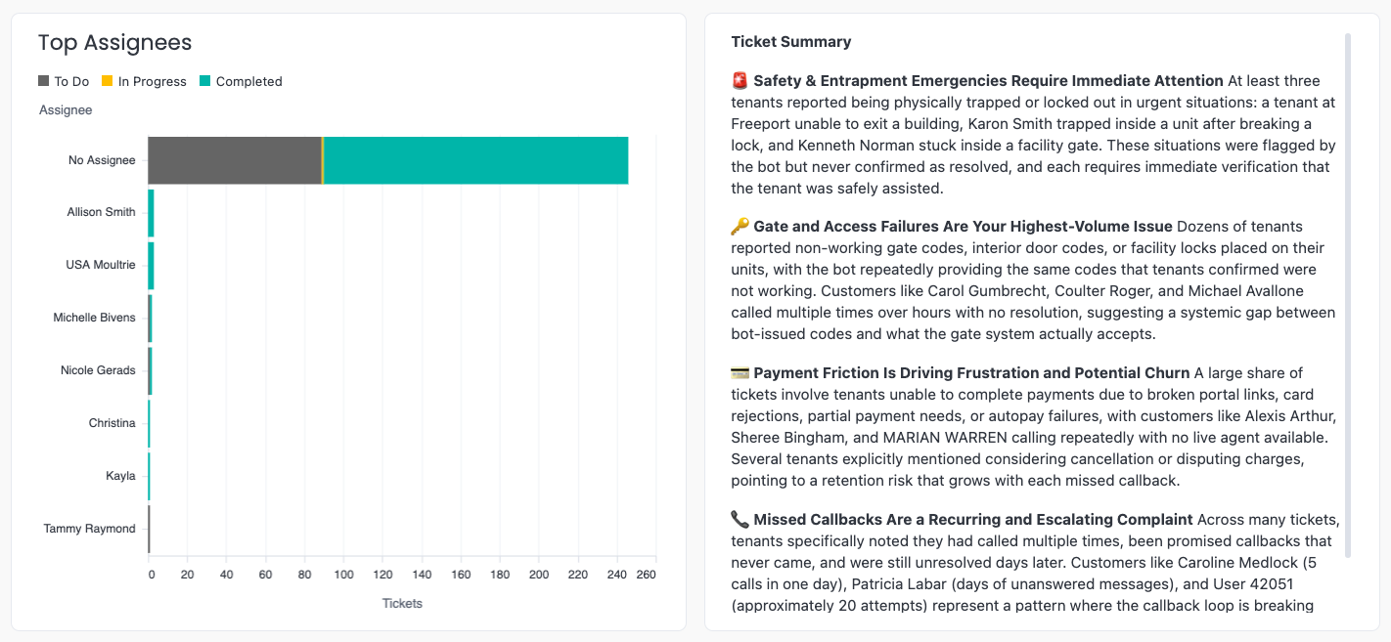Viewport: 1391px width, 642px height.
Task: Toggle the Completed legend series
Action: click(x=241, y=82)
